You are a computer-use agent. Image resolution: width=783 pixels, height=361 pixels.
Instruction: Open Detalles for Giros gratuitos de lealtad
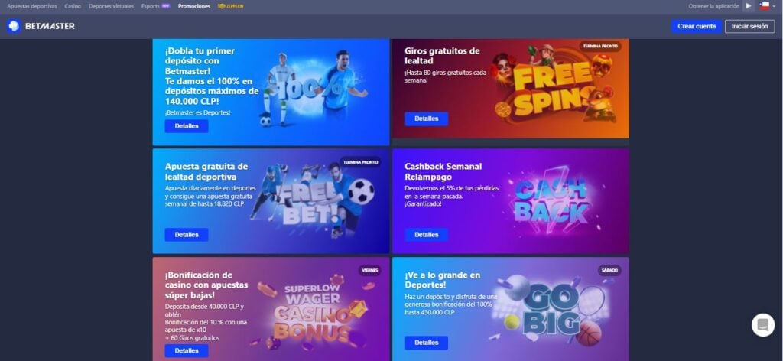pos(427,119)
